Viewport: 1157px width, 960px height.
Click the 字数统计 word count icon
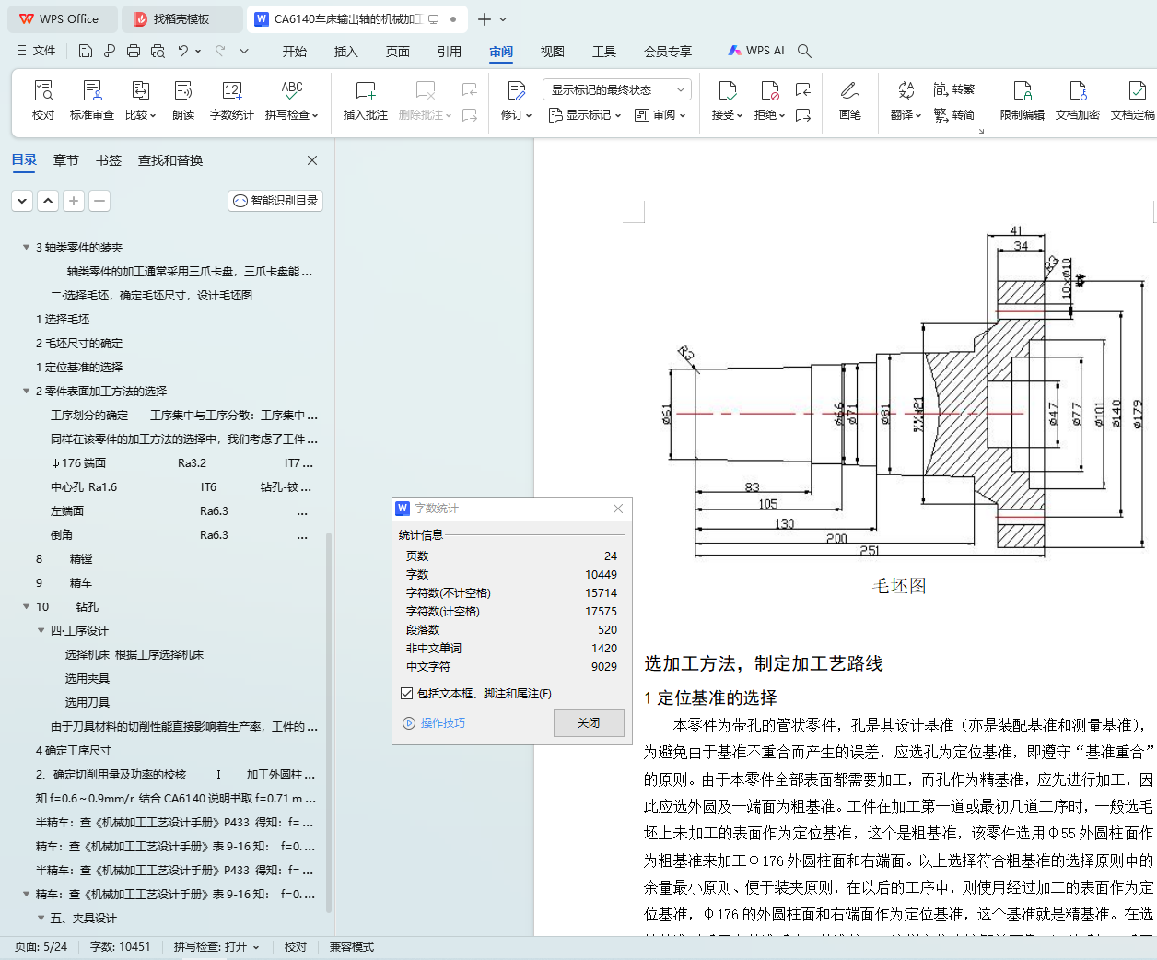(x=231, y=100)
